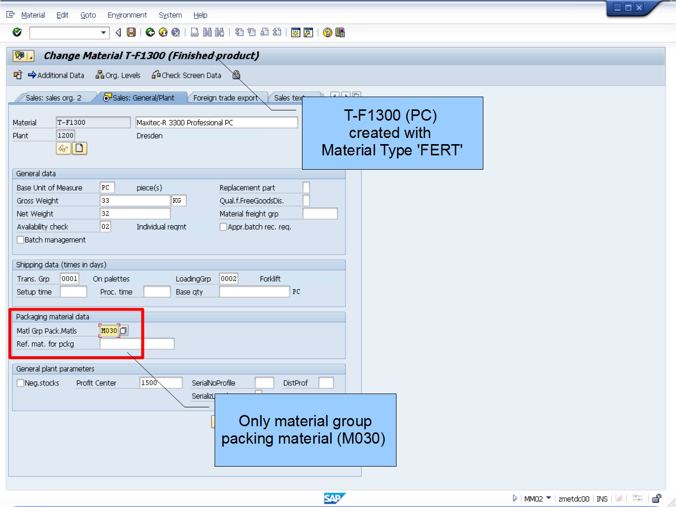Click the yellow Exit icon

pyautogui.click(x=163, y=32)
